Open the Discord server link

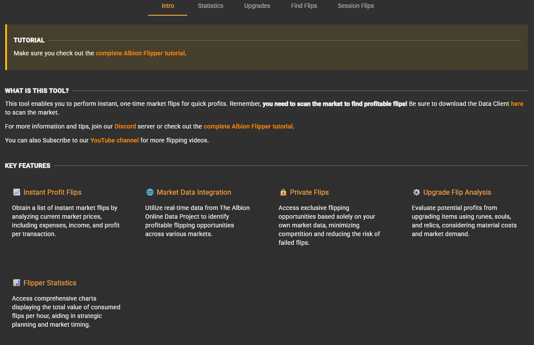pyautogui.click(x=125, y=126)
